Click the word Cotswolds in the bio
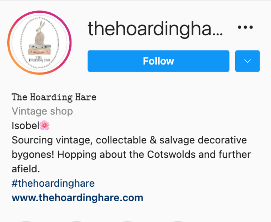The height and width of the screenshot is (222, 271). [x=171, y=155]
